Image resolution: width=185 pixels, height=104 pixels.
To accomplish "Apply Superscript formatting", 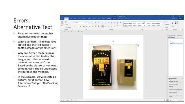I will [x=90, y=26].
